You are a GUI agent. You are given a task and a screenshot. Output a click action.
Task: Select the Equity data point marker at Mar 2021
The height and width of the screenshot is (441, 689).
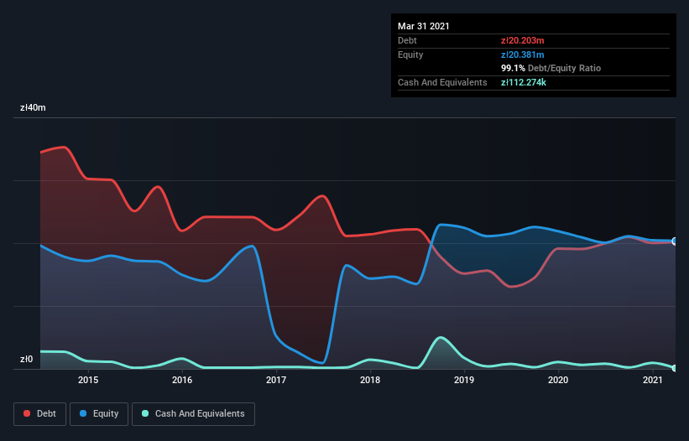tap(675, 241)
